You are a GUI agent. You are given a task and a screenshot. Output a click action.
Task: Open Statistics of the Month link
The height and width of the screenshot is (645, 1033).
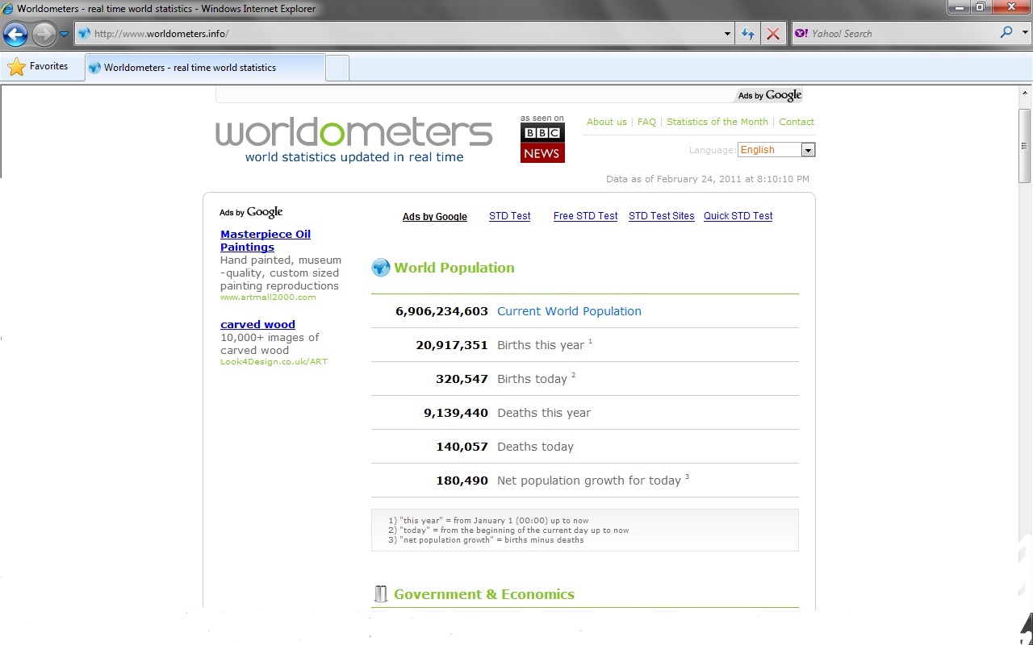[x=717, y=122]
